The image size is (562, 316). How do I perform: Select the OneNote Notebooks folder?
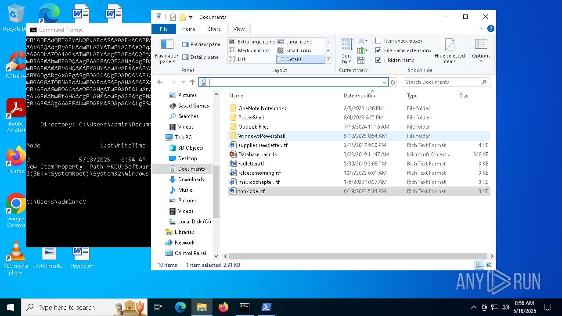(x=359, y=108)
